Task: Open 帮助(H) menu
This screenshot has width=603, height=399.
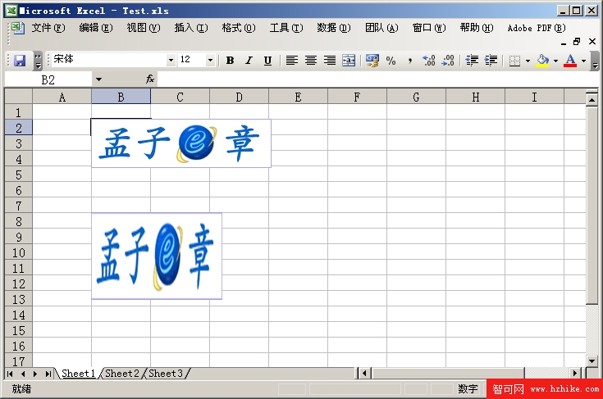Action: [x=477, y=28]
